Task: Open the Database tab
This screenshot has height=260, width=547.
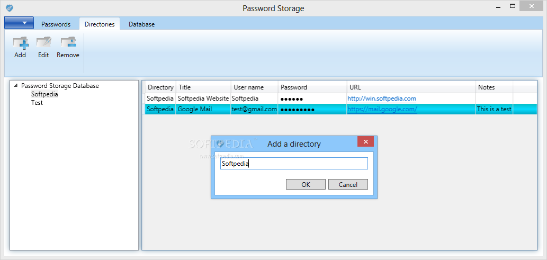Action: tap(141, 24)
